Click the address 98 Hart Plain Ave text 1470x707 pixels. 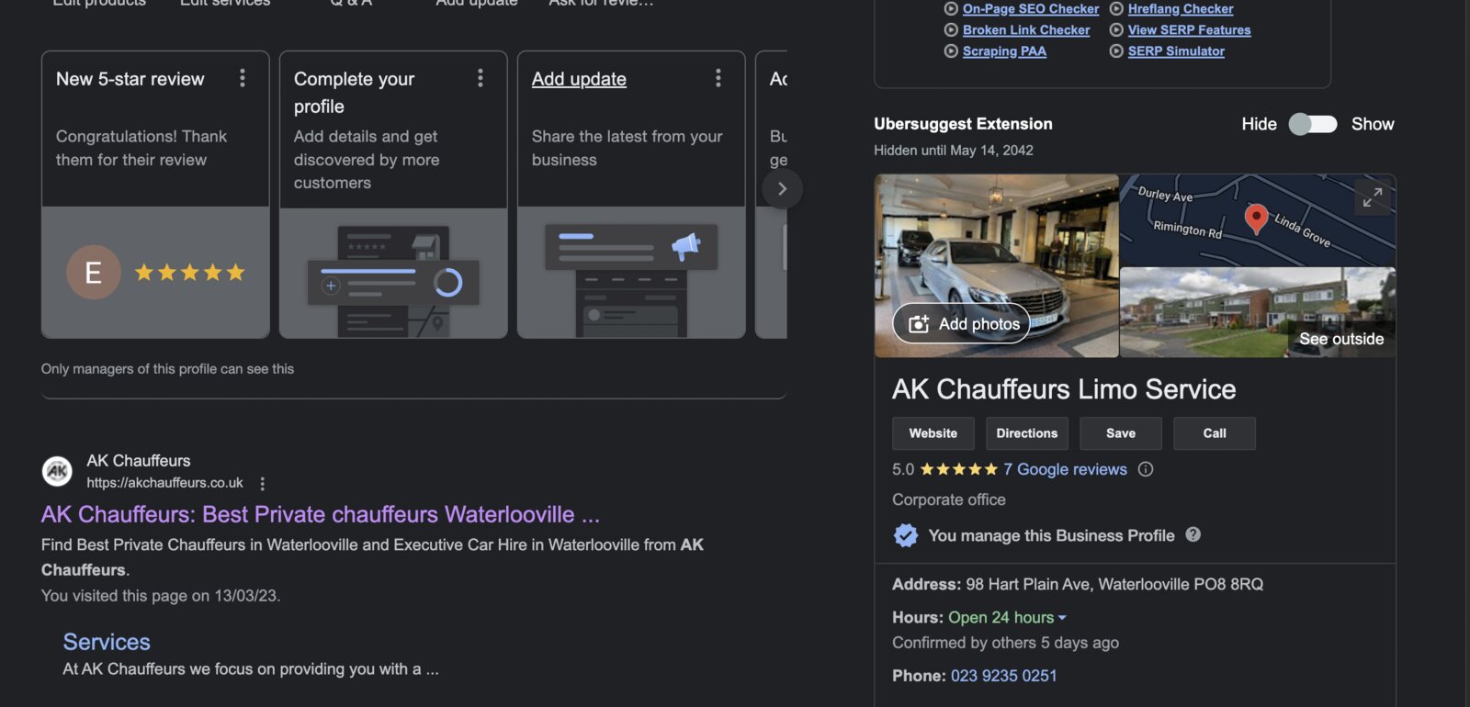(x=1114, y=584)
